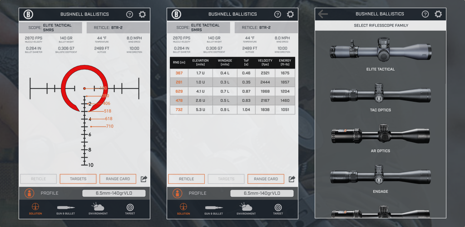Viewport: 465px width, 227px height.
Task: Select range 732 row in table
Action: click(x=232, y=110)
